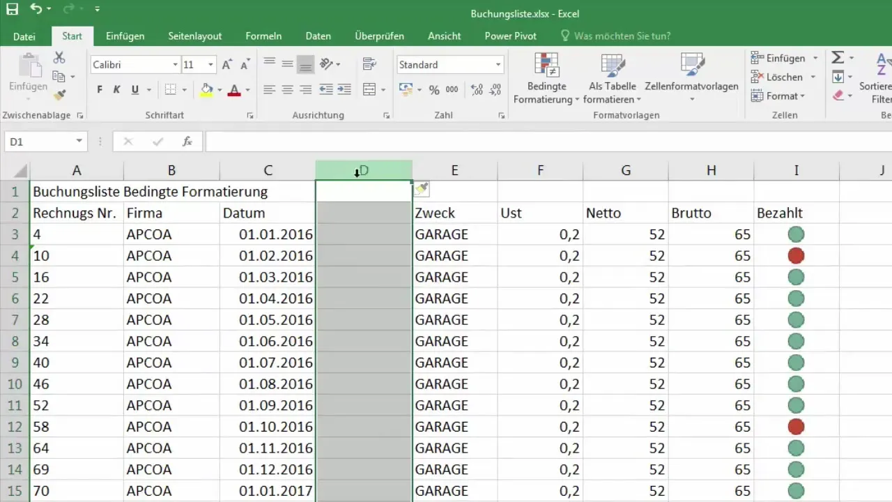Decrease the cell indent
Image resolution: width=892 pixels, height=502 pixels.
(325, 89)
